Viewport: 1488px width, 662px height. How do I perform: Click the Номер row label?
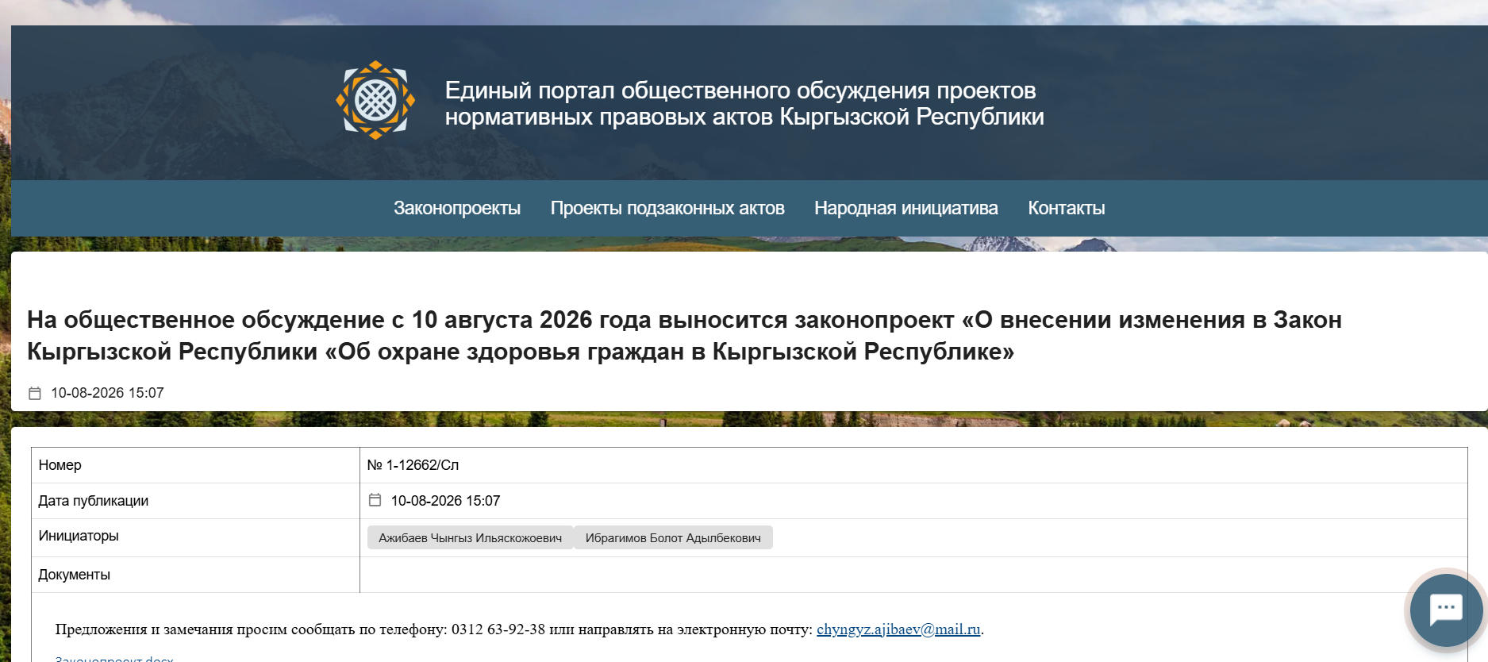(60, 465)
